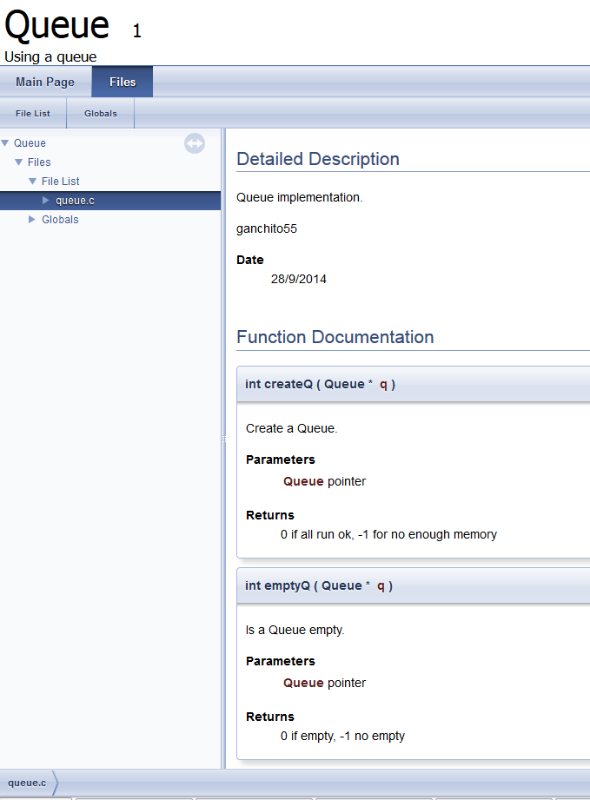Click the vertical splitter bar handle
590x800 pixels.
223,439
